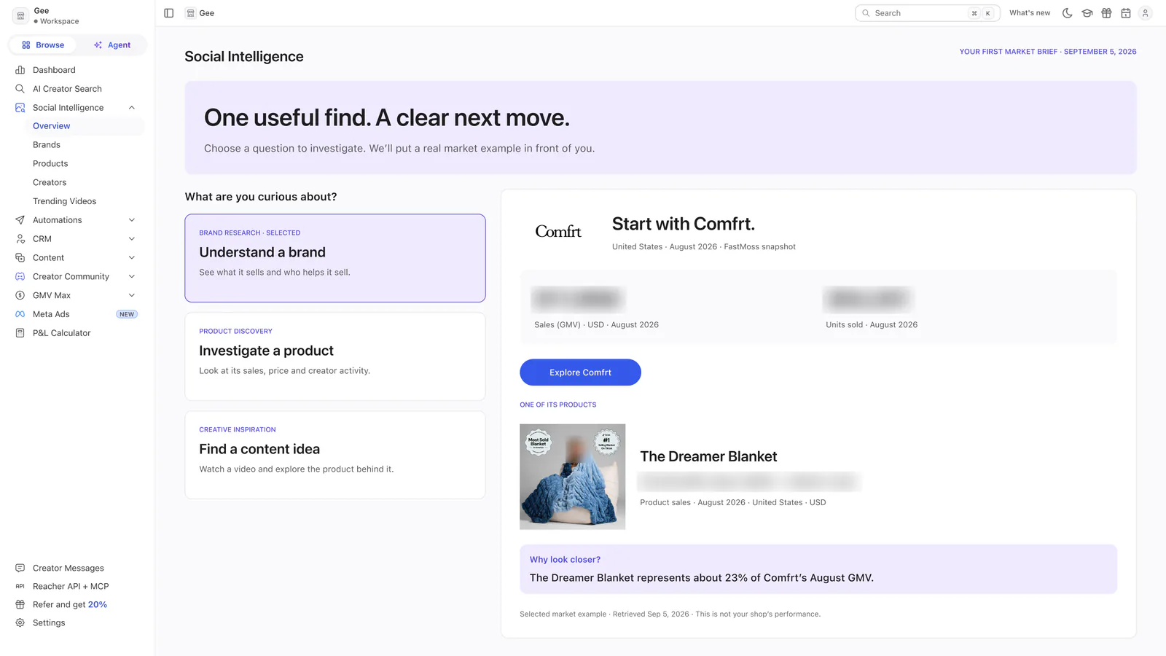The width and height of the screenshot is (1166, 656).
Task: Click the Meta Ads infinity icon
Action: coord(20,314)
